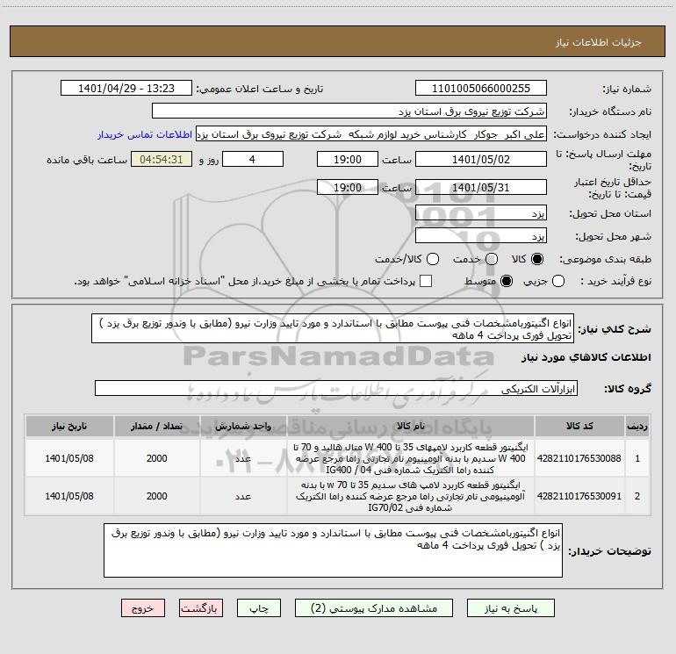Image resolution: width=676 pixels, height=654 pixels.
Task: Click the buyer notes text area
Action: coord(333,550)
